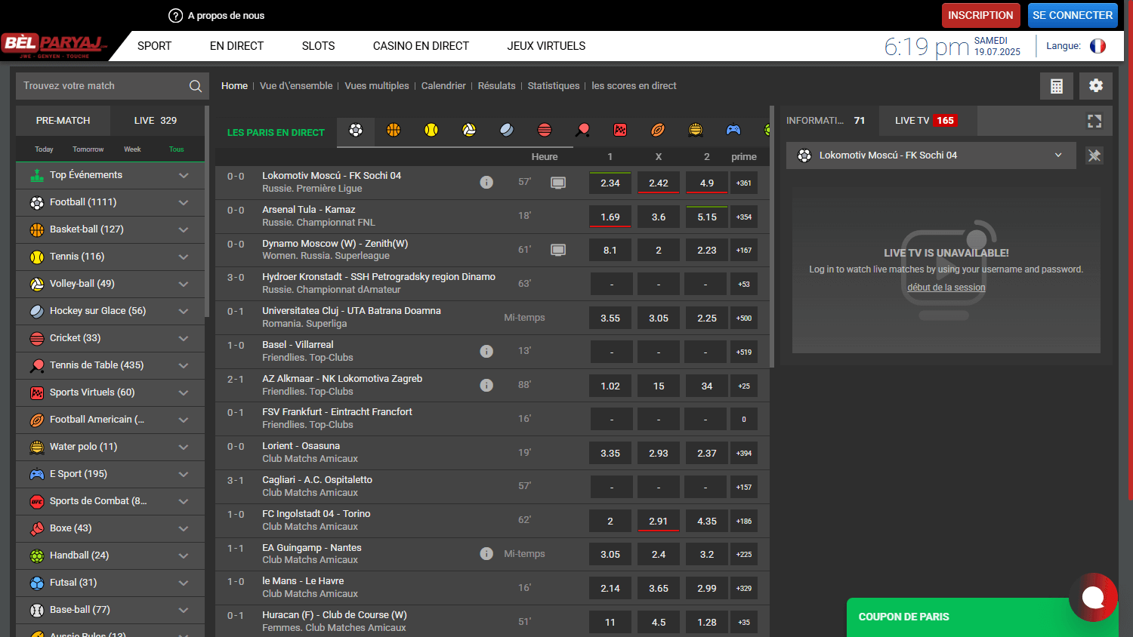
Task: Open the support chat bubble
Action: [1094, 597]
